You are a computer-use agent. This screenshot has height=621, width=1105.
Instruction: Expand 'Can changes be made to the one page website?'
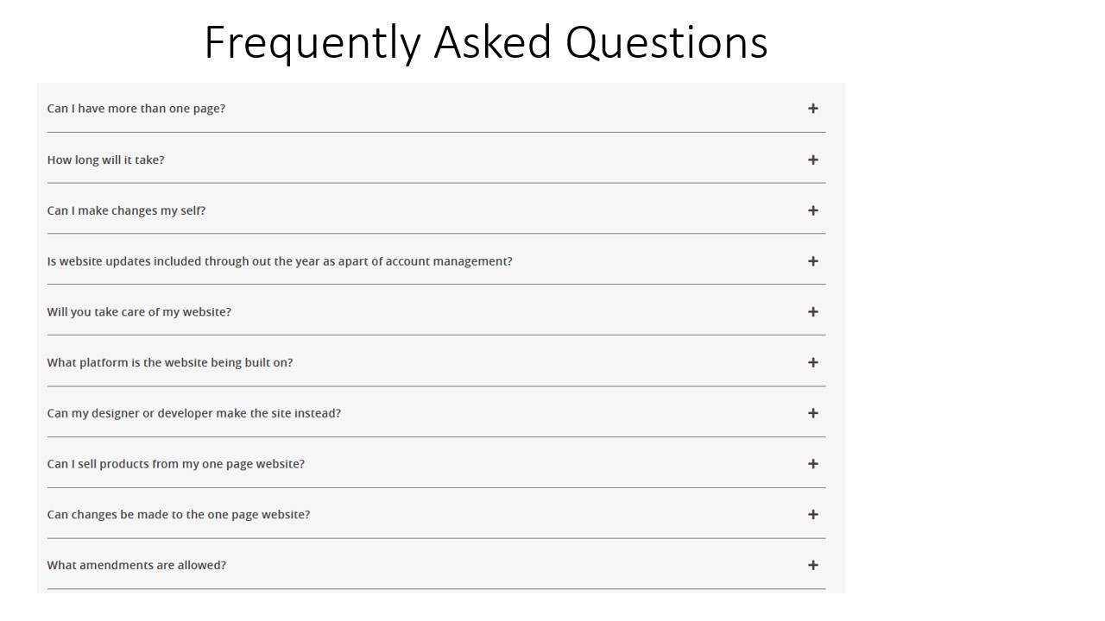pos(436,515)
